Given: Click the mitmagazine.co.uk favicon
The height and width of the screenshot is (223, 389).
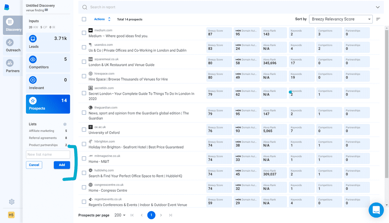Looking at the screenshot, I should pos(91,156).
